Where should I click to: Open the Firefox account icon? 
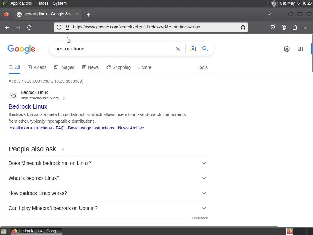click(284, 27)
